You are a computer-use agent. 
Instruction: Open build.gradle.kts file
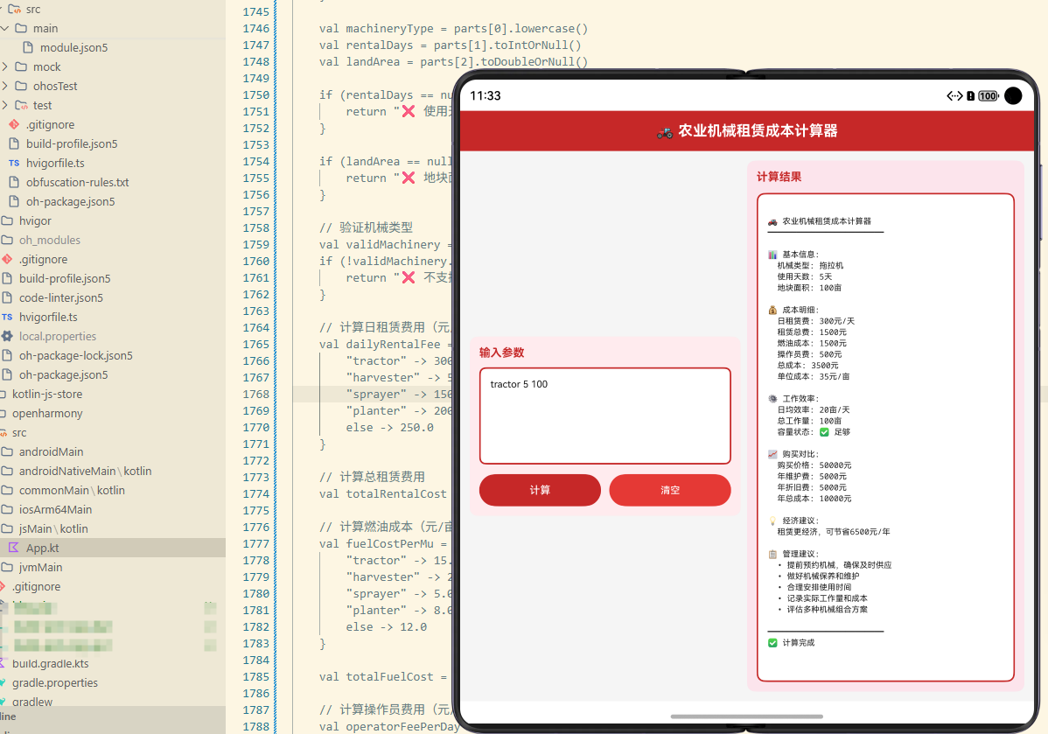click(x=50, y=664)
